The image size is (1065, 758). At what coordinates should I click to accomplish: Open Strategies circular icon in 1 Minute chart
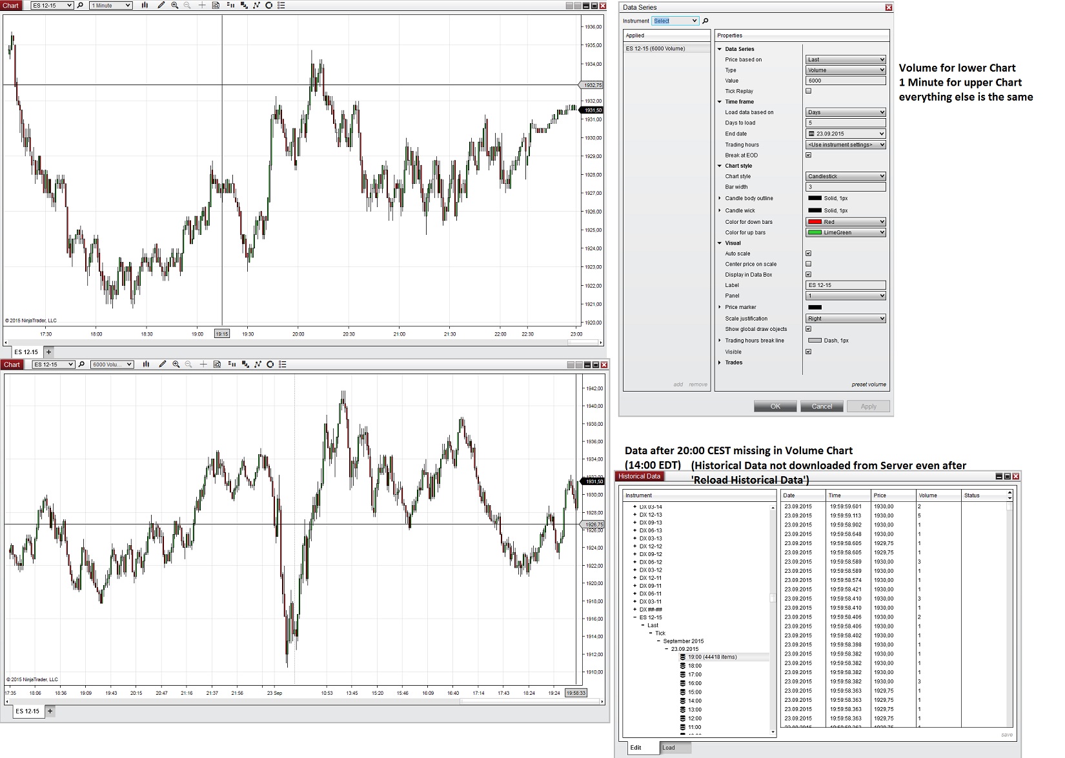pyautogui.click(x=269, y=5)
